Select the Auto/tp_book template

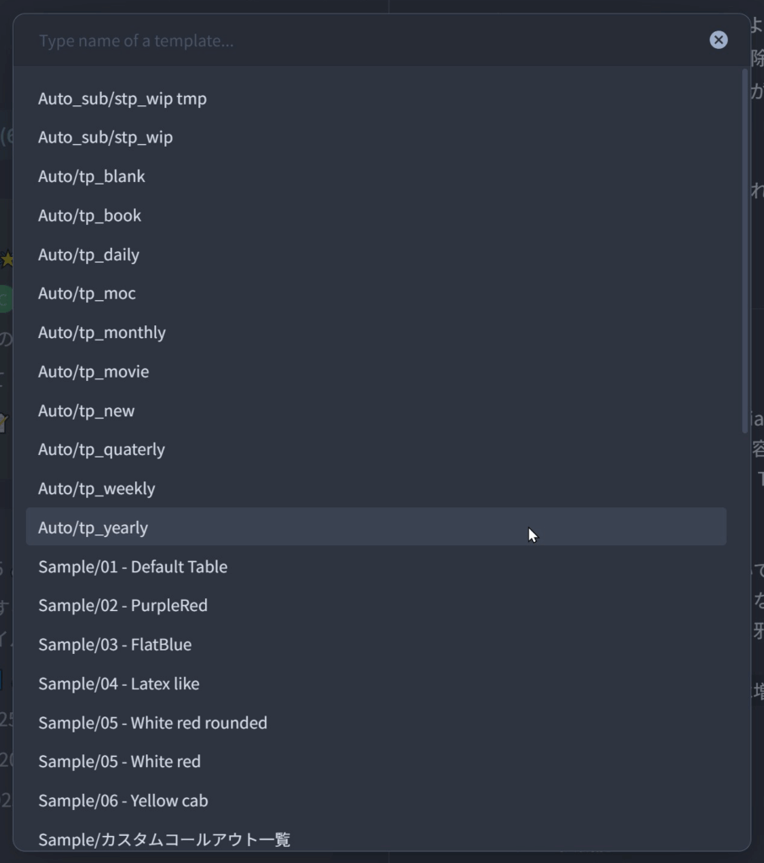[89, 216]
